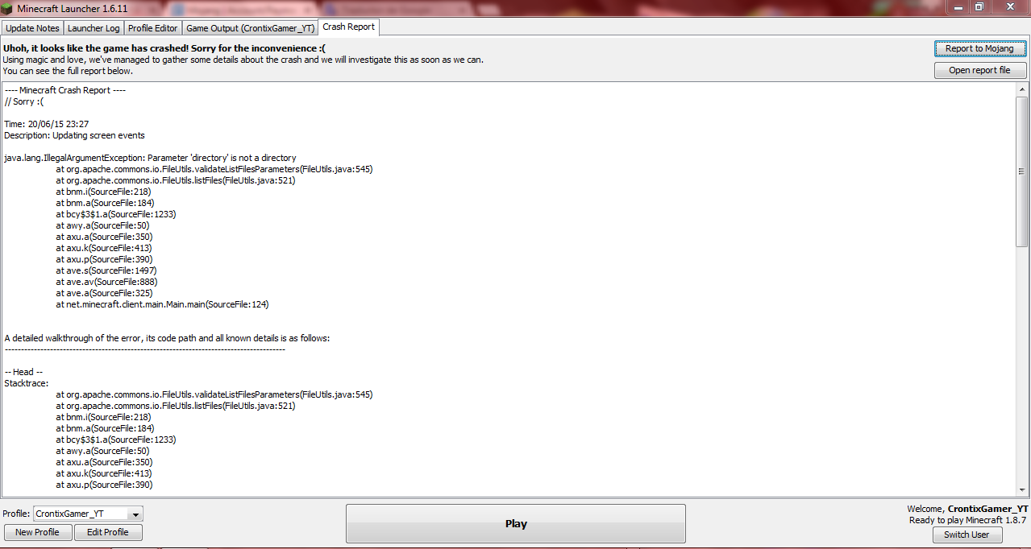Go to the Profile Editor tab
This screenshot has width=1031, height=549.
point(153,28)
